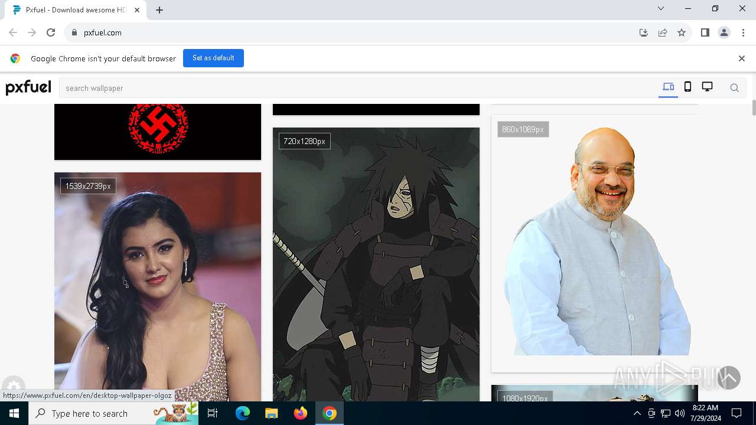Image resolution: width=756 pixels, height=425 pixels.
Task: Open the Windows Start menu
Action: (x=14, y=413)
